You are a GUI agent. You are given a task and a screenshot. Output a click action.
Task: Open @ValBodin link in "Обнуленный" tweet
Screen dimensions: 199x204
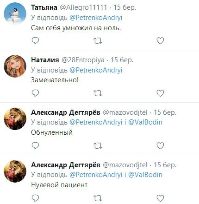(x=145, y=122)
